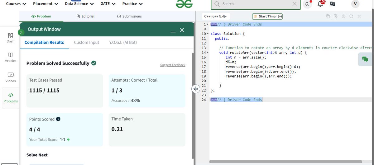Screen dimensions: 374x165
Task: Switch to the Submissions tab
Action: pyautogui.click(x=129, y=16)
